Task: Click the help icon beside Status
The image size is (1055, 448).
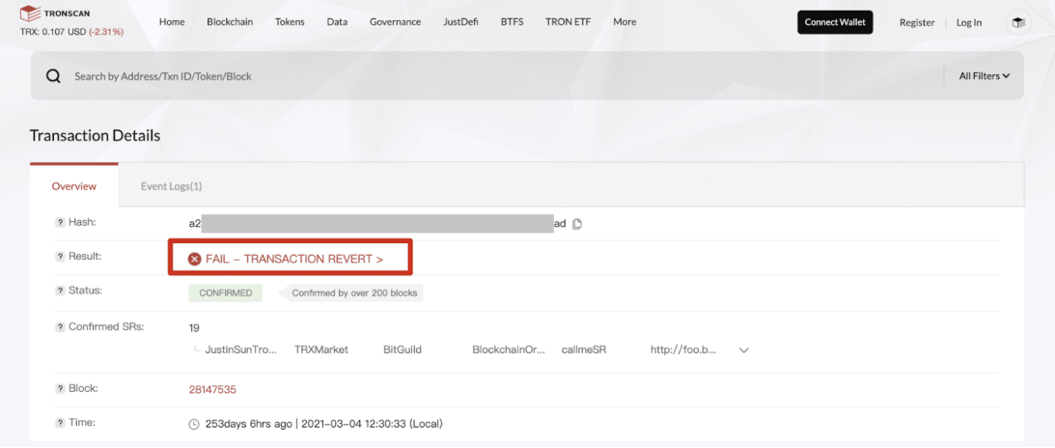Action: click(x=60, y=291)
